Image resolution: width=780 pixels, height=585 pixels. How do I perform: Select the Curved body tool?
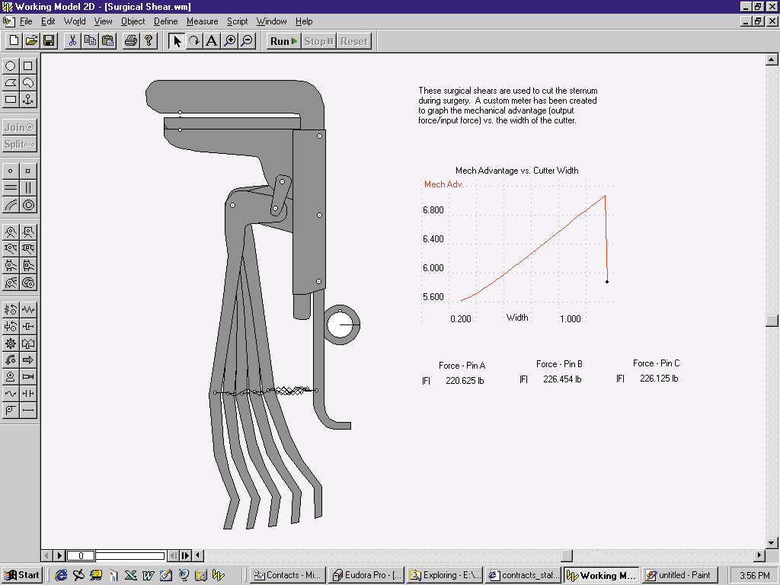(28, 82)
